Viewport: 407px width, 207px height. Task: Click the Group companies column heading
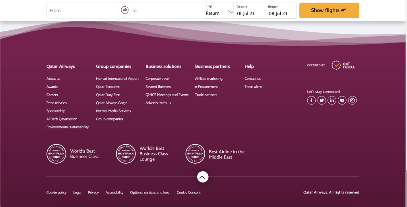point(113,66)
